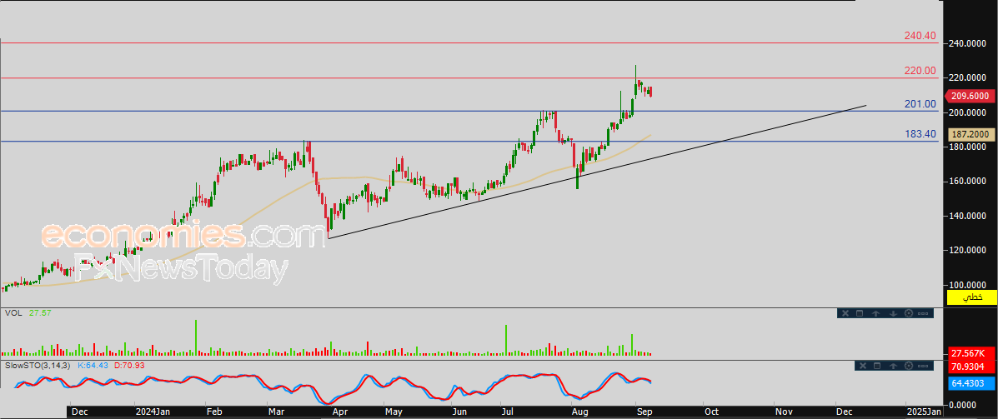Open more options for SlowSTO panel

click(923, 366)
